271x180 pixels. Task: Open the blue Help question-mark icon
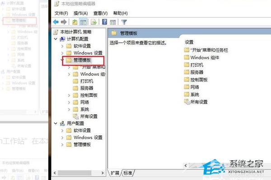pyautogui.click(x=105, y=22)
